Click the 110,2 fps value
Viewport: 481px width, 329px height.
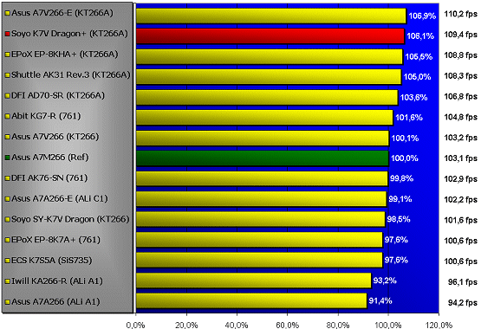[x=461, y=14]
